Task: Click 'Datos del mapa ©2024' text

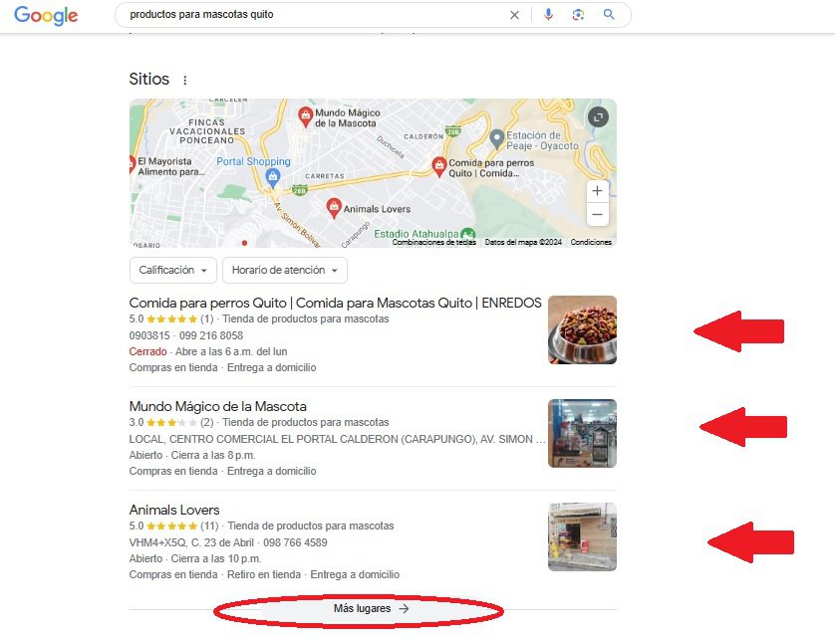Action: pyautogui.click(x=523, y=242)
